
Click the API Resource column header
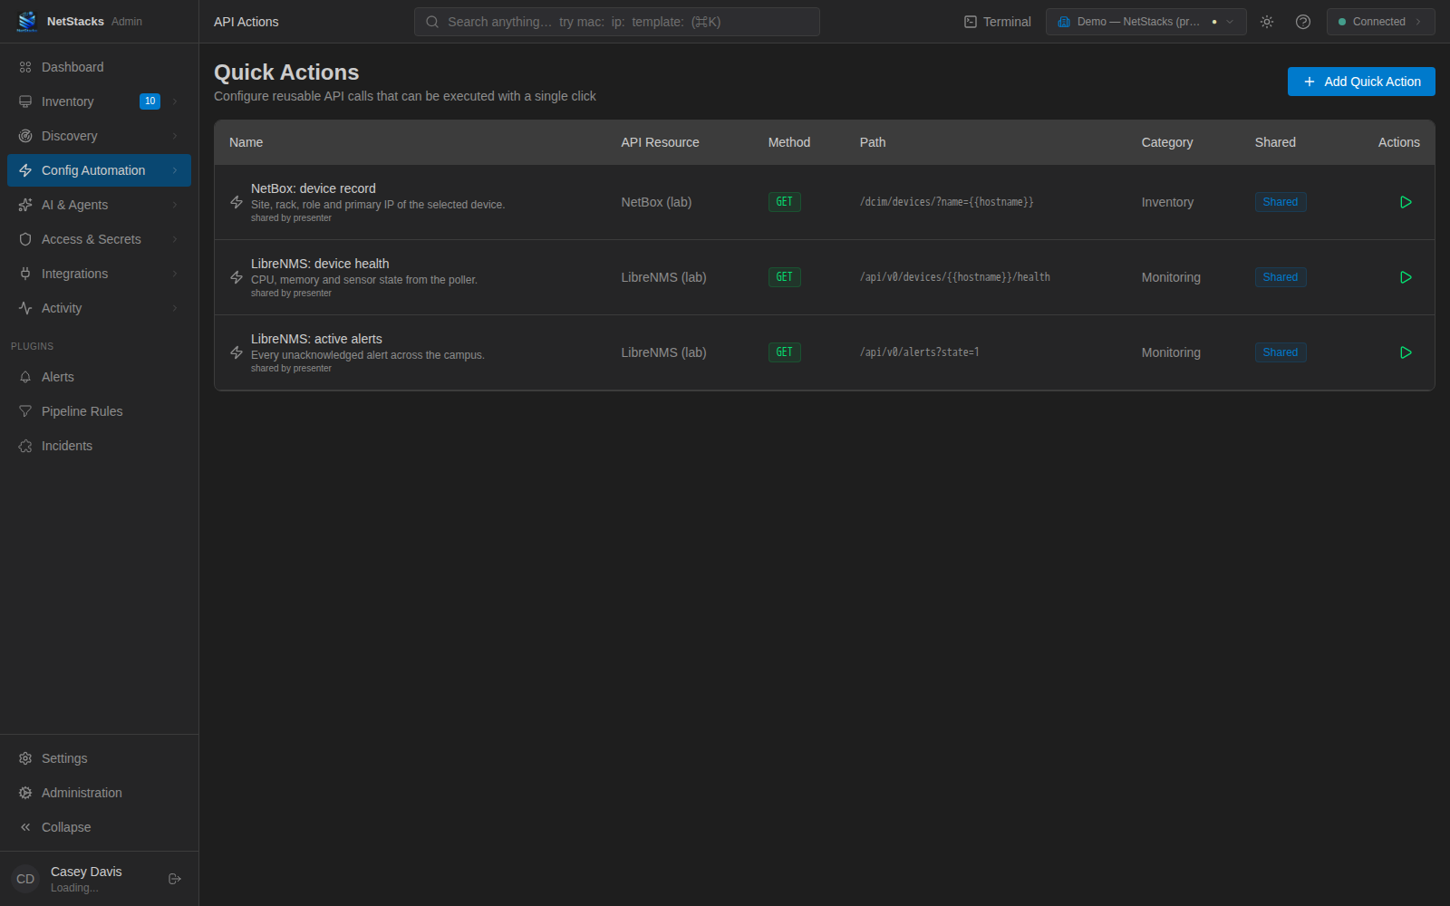click(x=660, y=142)
